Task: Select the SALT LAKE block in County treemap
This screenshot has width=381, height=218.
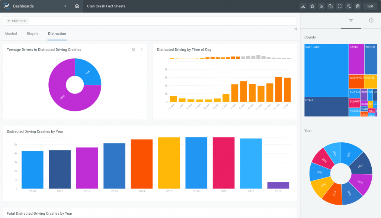Action: (326, 71)
